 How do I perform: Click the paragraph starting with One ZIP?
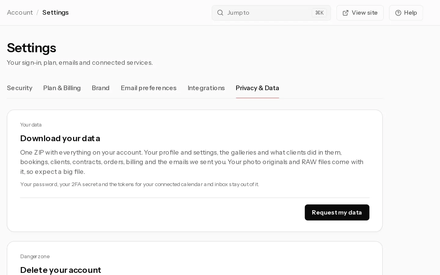pyautogui.click(x=192, y=162)
